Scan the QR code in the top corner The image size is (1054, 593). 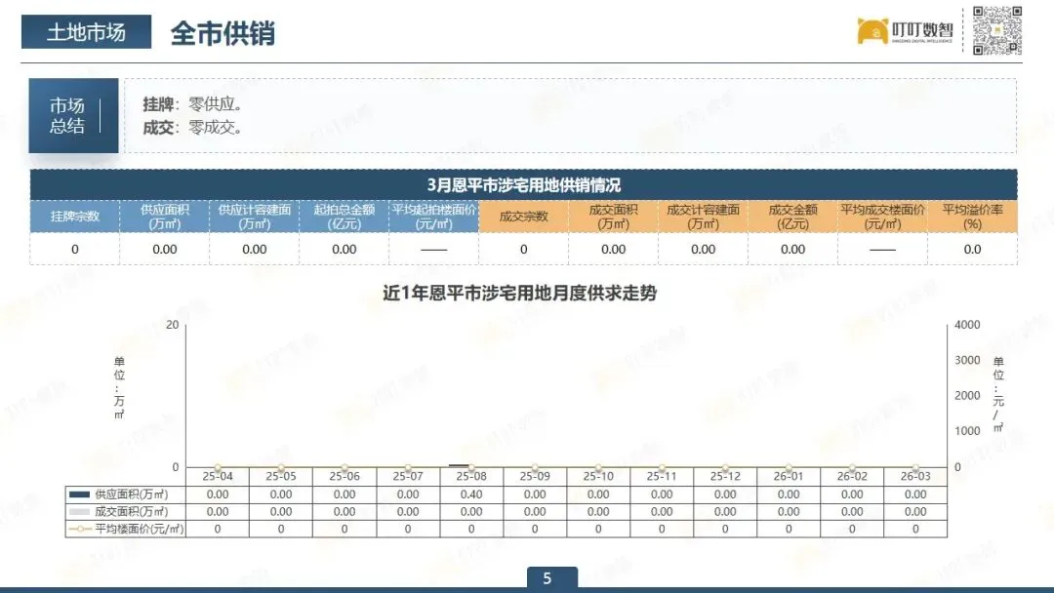pyautogui.click(x=996, y=30)
